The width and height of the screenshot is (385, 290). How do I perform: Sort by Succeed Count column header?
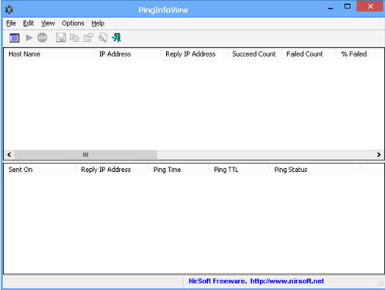pos(254,54)
